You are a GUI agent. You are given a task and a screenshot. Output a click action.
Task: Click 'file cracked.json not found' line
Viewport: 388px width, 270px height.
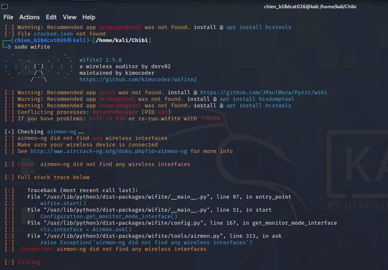61,34
